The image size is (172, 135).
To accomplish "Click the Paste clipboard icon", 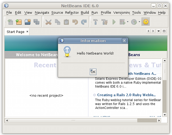I will 66,22.
